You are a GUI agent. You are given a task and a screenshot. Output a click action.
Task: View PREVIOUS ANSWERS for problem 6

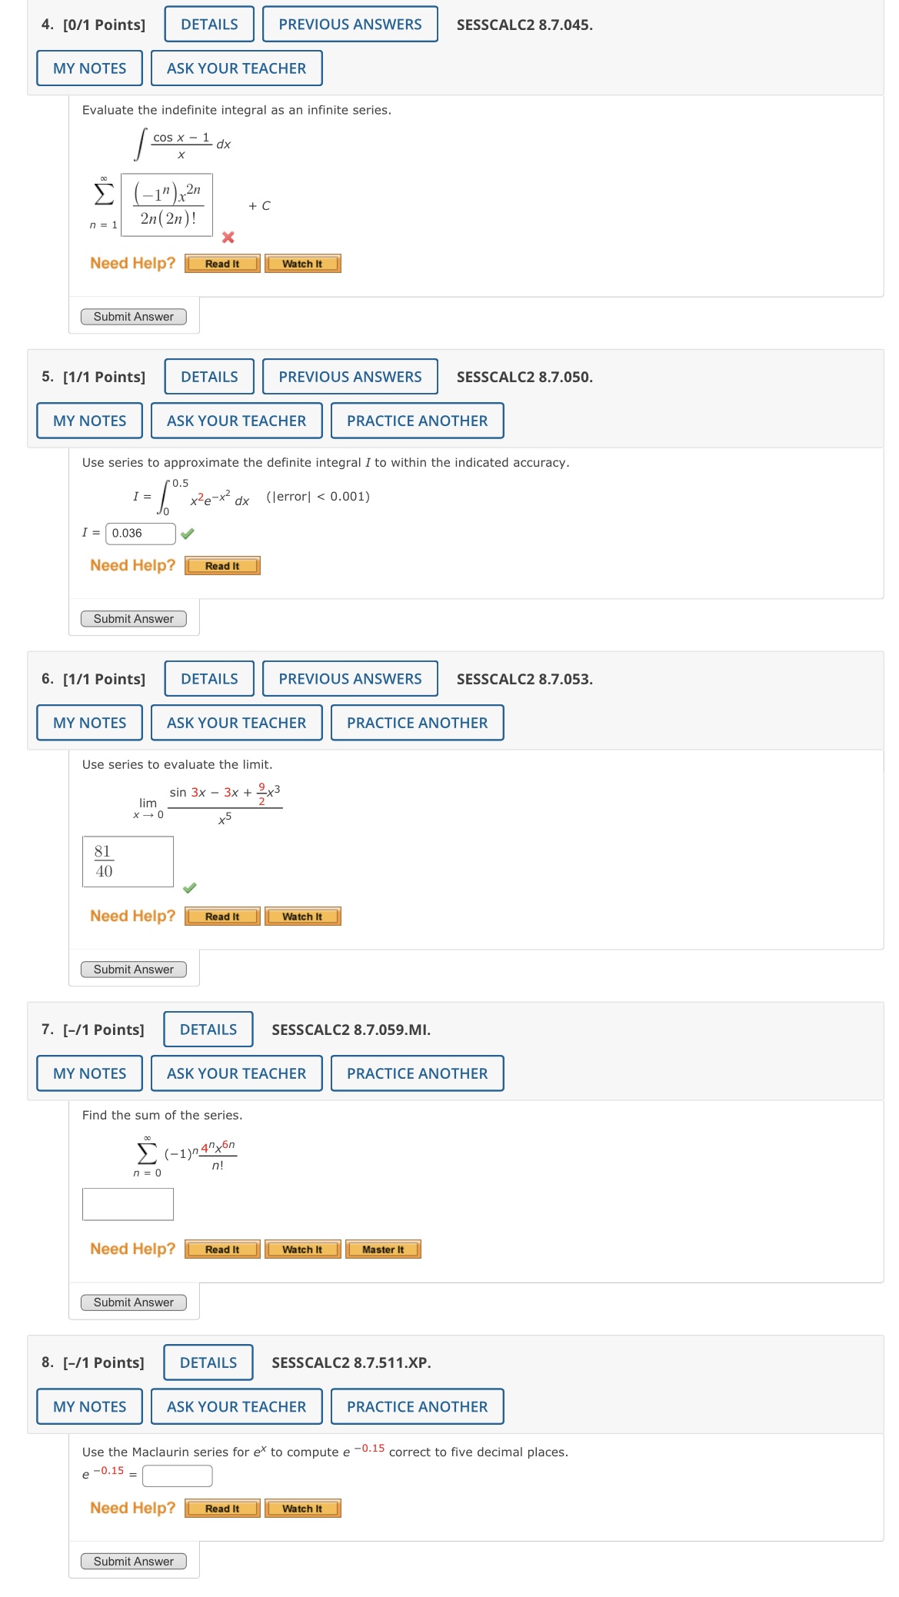click(350, 679)
